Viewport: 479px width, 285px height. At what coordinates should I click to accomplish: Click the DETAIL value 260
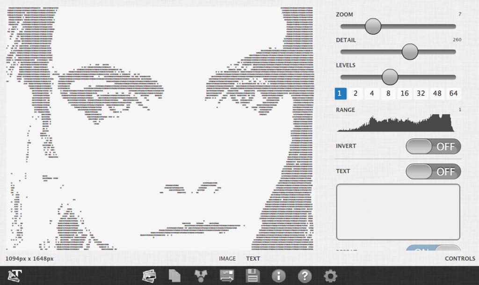[457, 40]
